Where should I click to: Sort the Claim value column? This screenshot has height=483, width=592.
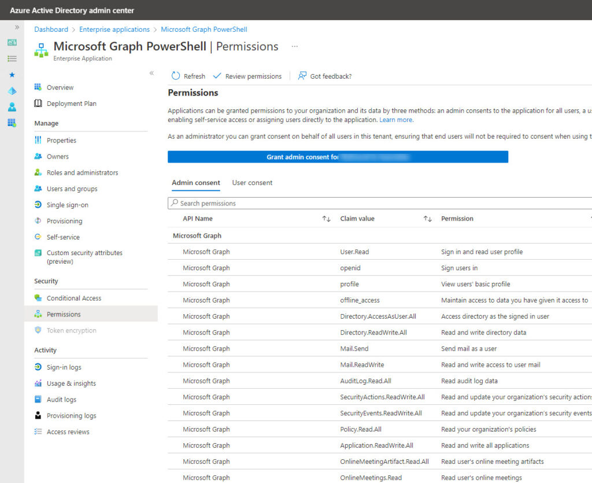(x=427, y=219)
